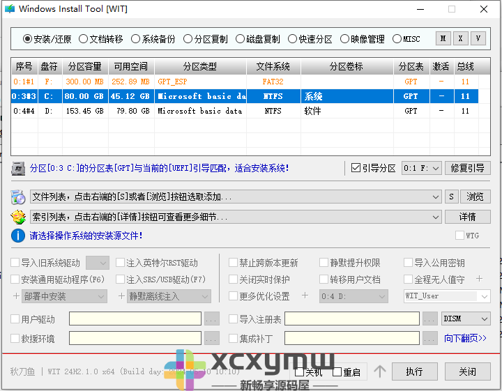The image size is (502, 391).
Task: Click the plus icon next to 更多优化设置
Action: 305,296
